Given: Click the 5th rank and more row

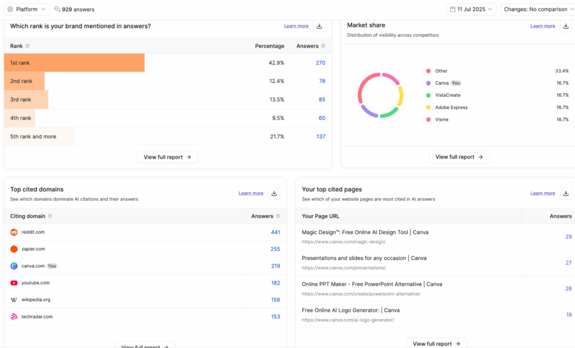Looking at the screenshot, I should pos(167,137).
